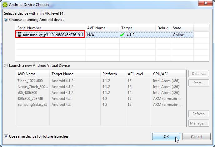
Task: Click the phone icon beside samsung-gt_p3110 serial
Action: (19, 35)
